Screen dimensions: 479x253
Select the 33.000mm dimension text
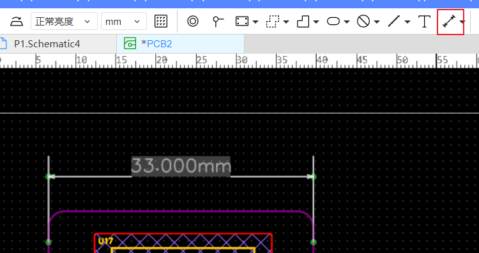[181, 166]
